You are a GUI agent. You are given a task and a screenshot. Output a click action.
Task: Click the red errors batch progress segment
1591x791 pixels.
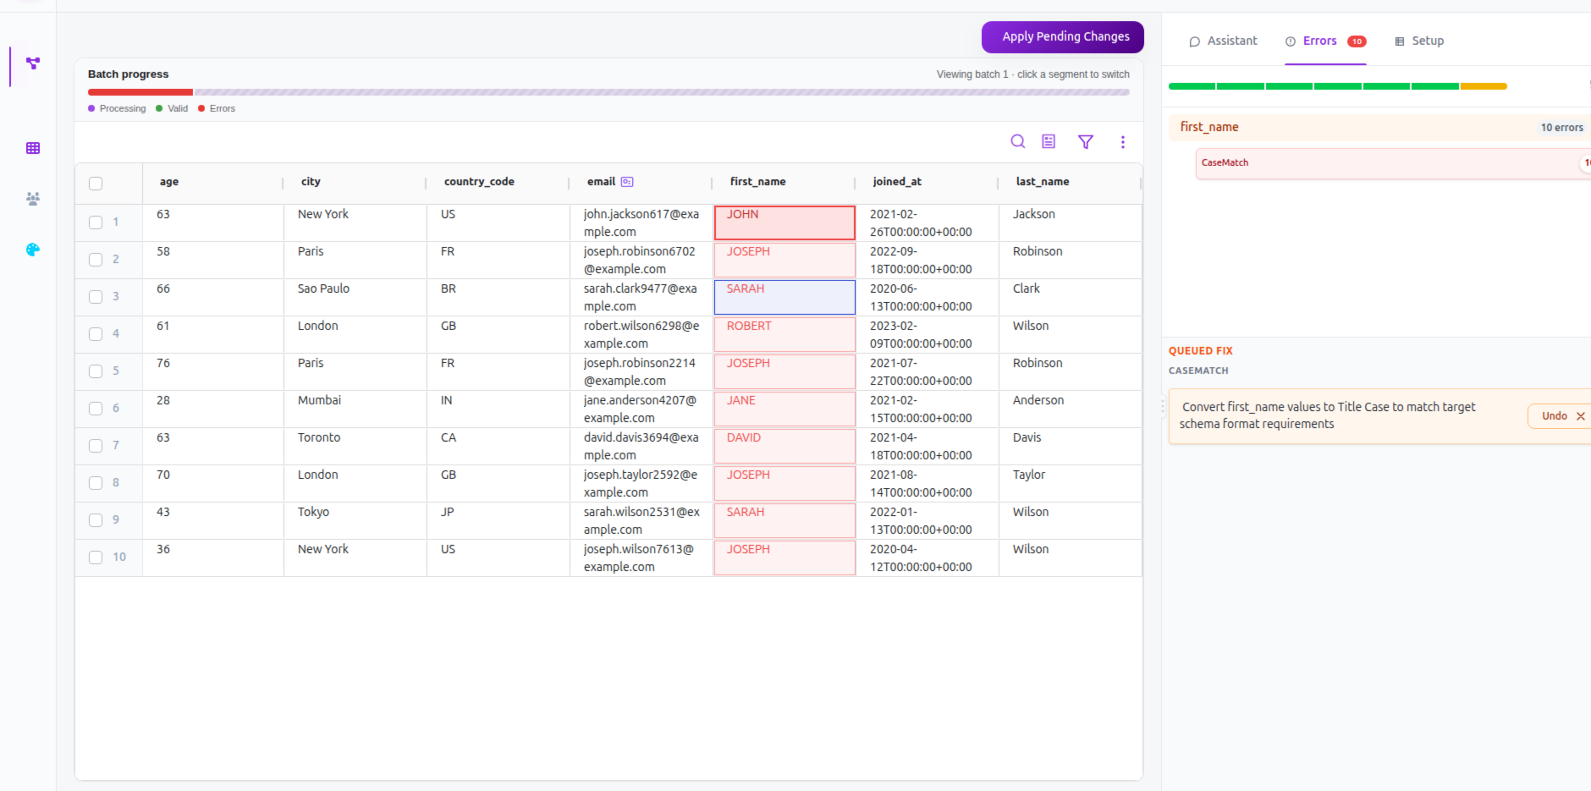pyautogui.click(x=140, y=92)
